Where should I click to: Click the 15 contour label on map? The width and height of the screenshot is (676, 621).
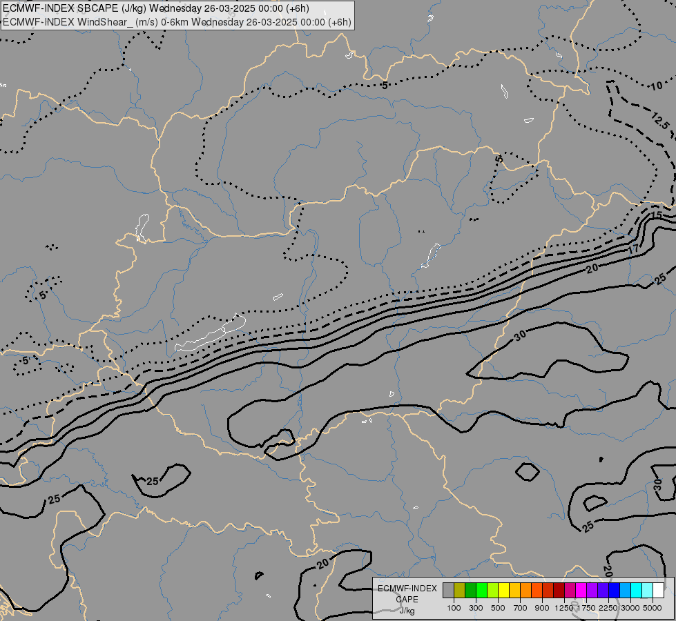656,214
